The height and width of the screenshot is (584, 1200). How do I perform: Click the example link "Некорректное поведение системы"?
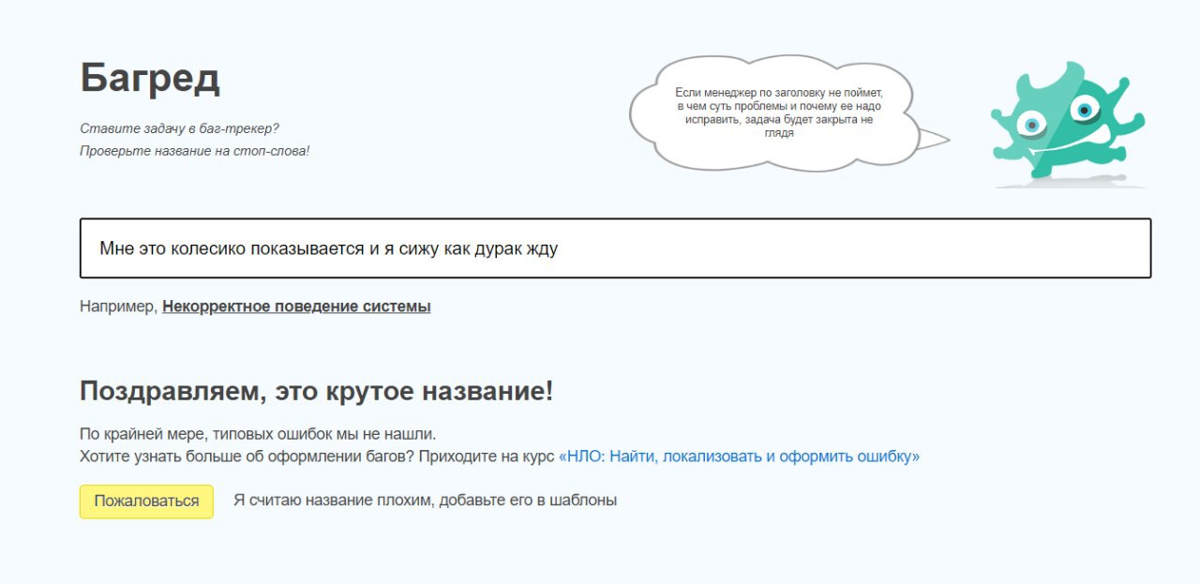coord(296,307)
